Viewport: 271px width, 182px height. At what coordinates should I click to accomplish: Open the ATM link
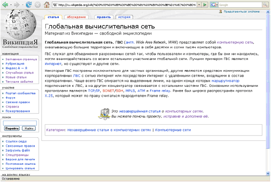coord(141,91)
